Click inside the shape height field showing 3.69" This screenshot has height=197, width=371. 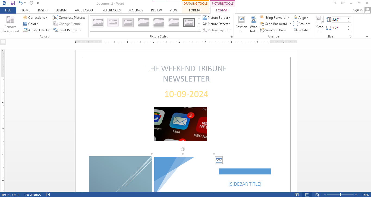(x=339, y=19)
